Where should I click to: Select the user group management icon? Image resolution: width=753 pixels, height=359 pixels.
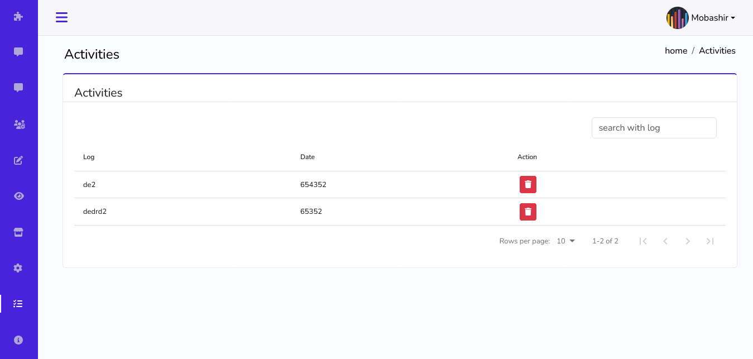click(18, 125)
